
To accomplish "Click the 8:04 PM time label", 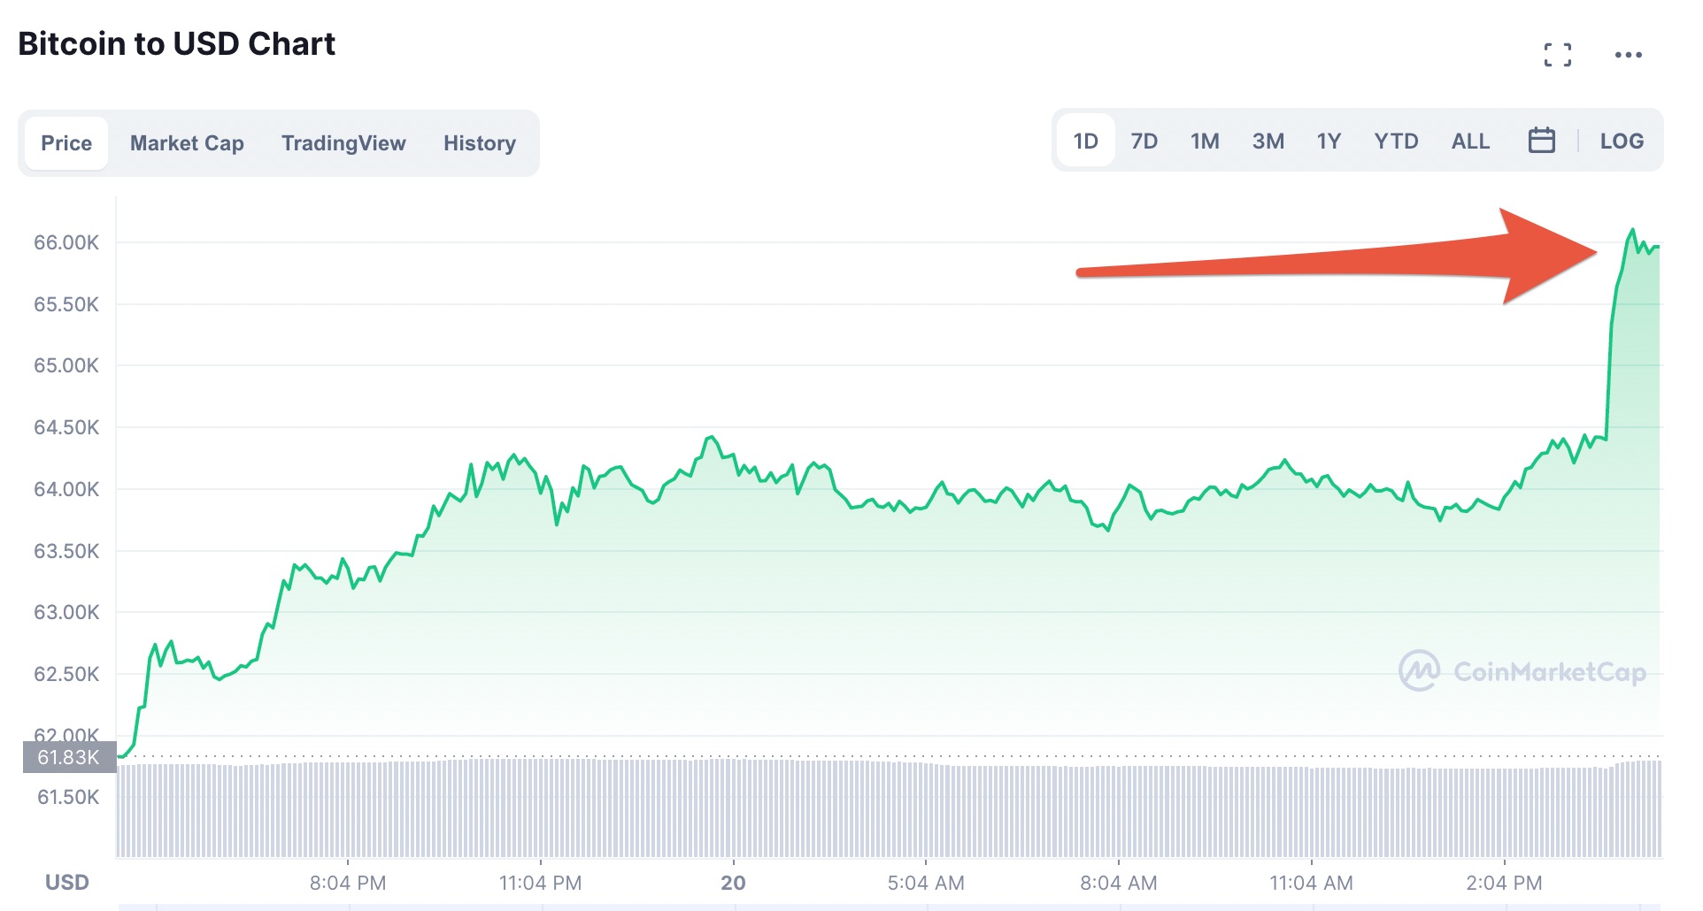I will 348,883.
